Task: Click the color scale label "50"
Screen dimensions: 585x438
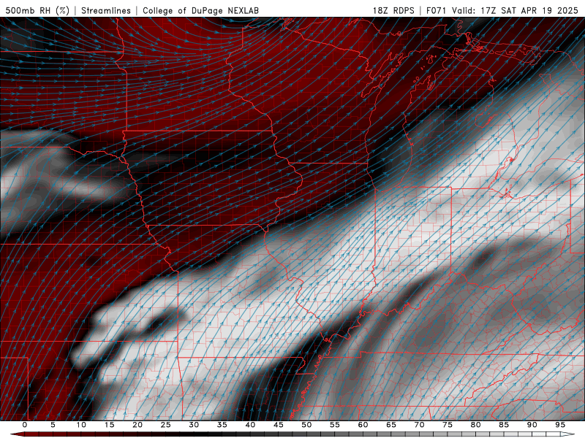Action: tap(306, 425)
